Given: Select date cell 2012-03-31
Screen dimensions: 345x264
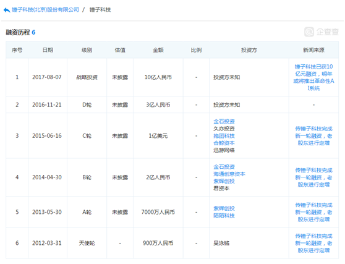Looking at the screenshot, I should 47,243.
